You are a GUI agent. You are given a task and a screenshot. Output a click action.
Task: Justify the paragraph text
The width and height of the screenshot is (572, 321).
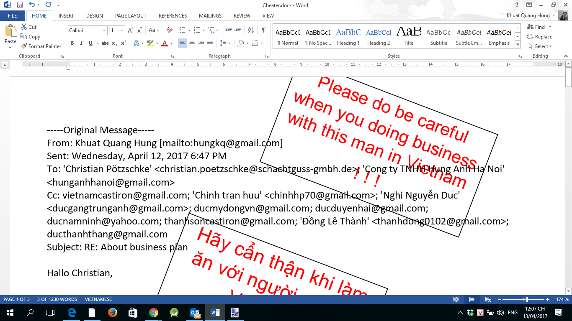[x=210, y=43]
